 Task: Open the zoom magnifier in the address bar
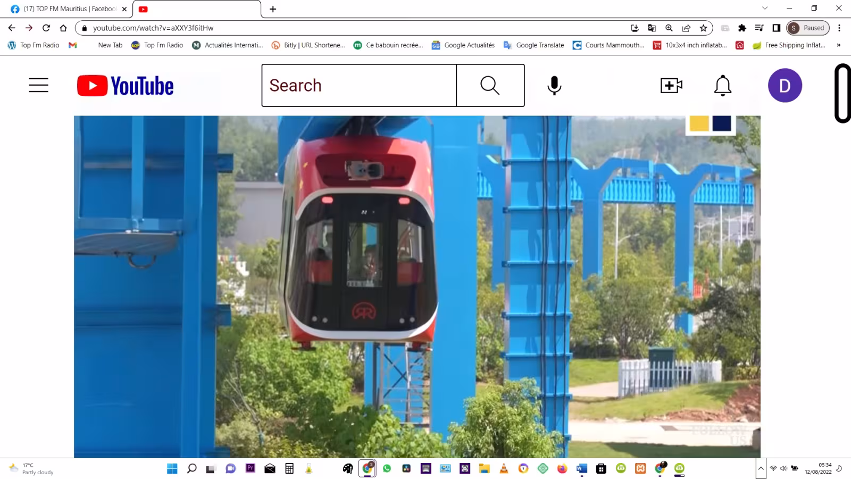point(669,28)
